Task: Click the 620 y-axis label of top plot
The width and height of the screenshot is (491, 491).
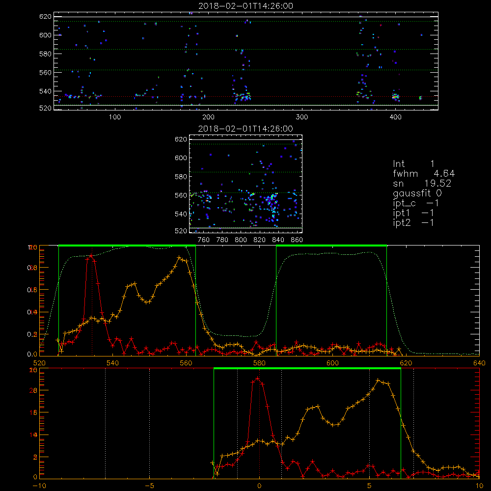Action: 45,16
